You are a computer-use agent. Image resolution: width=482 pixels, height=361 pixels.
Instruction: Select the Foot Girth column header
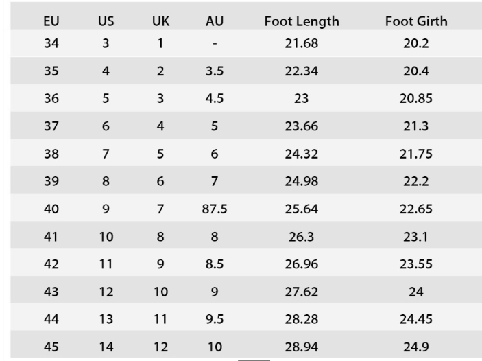pos(416,21)
